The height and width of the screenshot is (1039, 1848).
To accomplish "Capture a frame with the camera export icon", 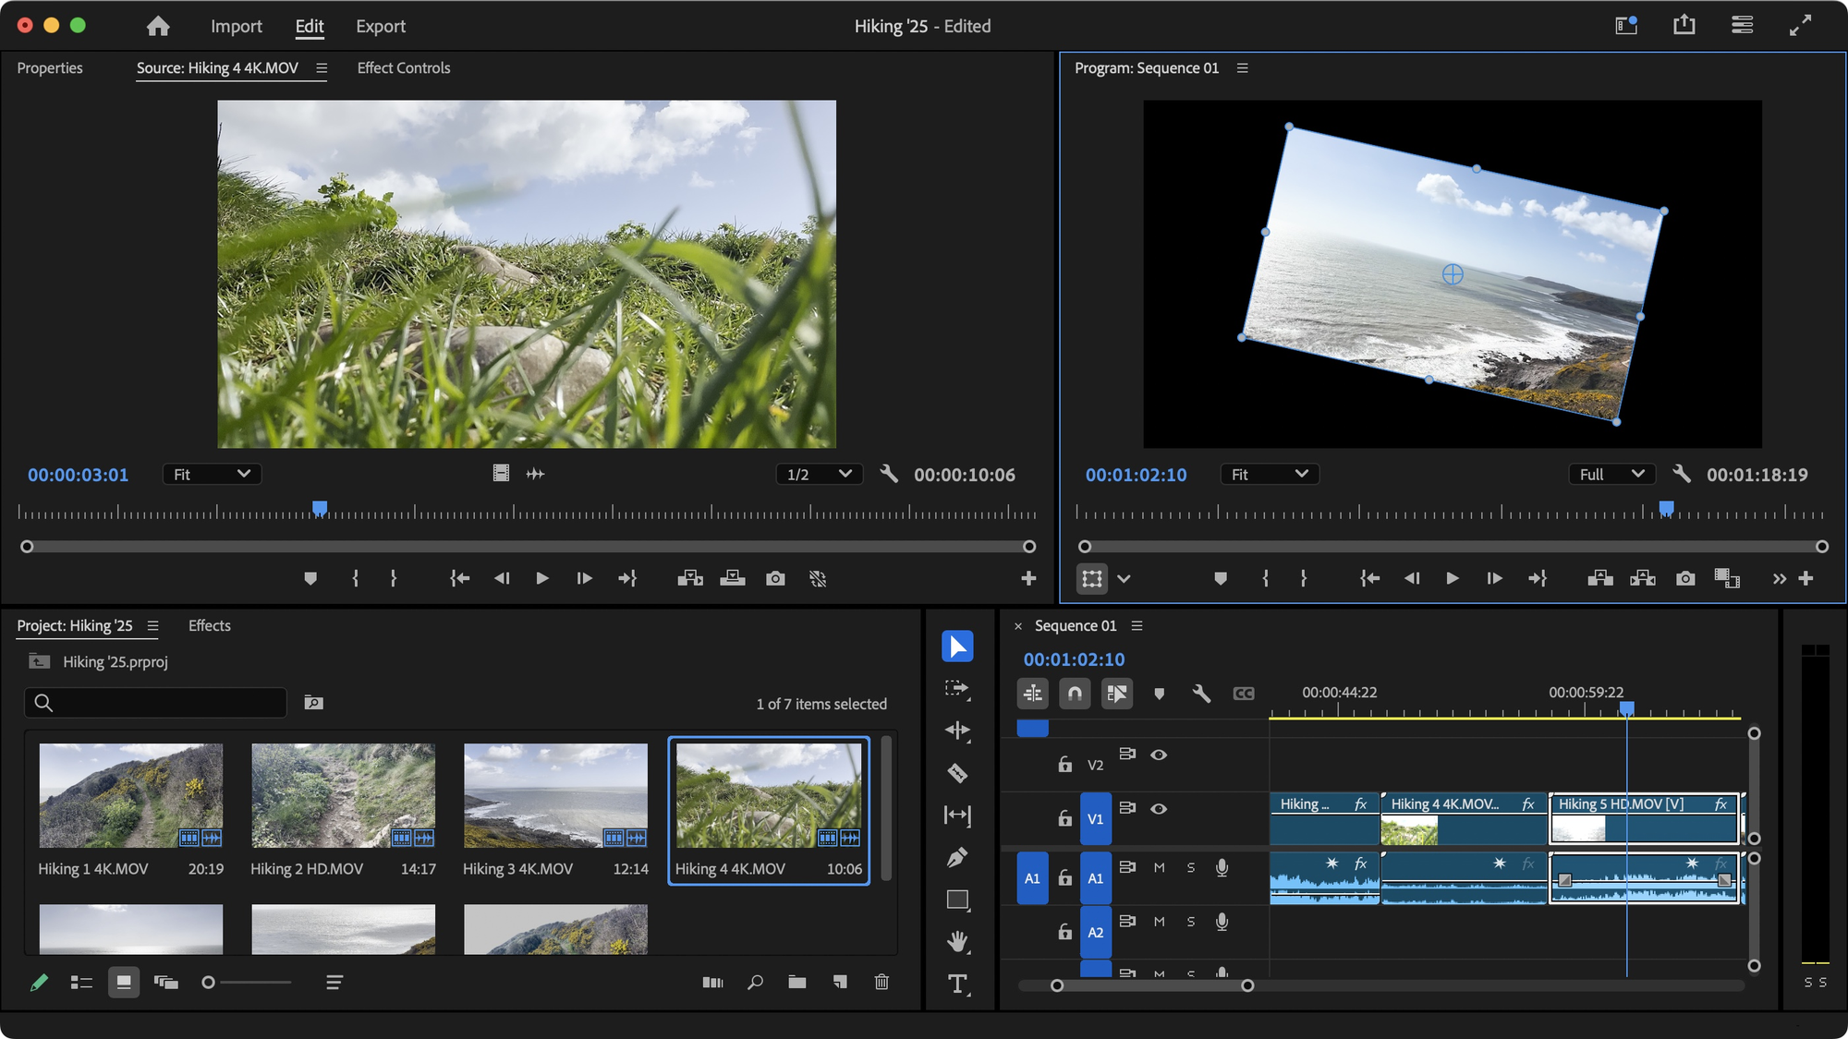I will pos(1685,578).
